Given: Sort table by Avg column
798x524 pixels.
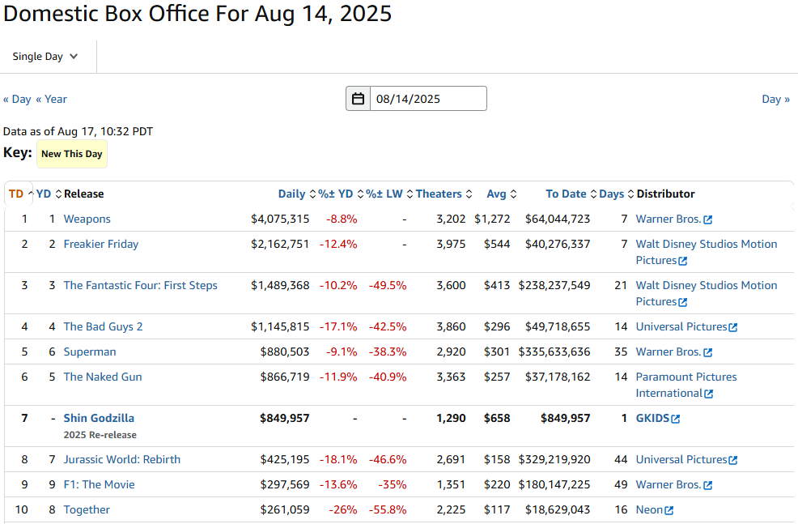Looking at the screenshot, I should [501, 194].
